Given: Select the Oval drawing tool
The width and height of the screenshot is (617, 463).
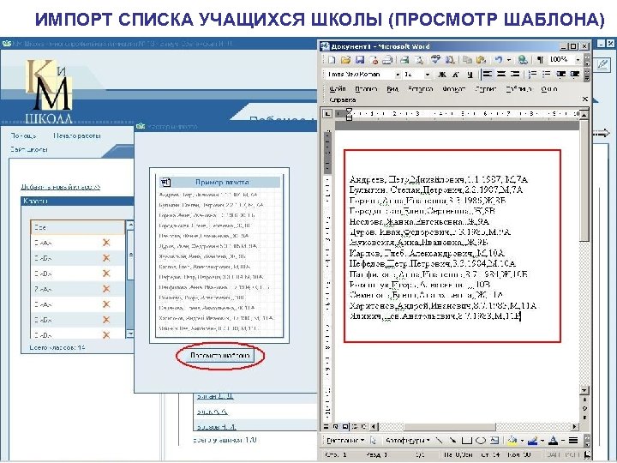Looking at the screenshot, I should (481, 441).
